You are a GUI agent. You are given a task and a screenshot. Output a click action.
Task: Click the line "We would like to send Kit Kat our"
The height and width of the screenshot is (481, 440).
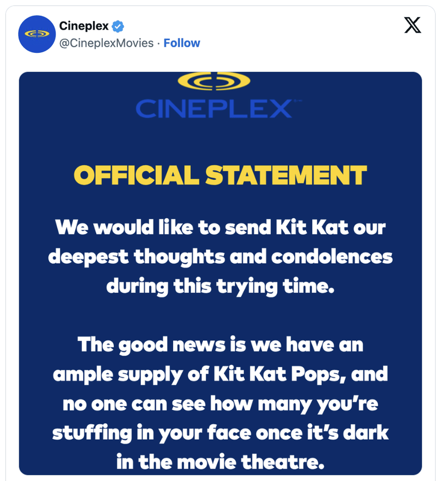(220, 228)
